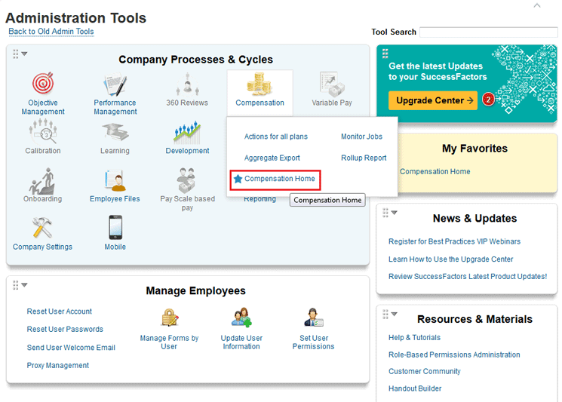The image size is (562, 402).
Task: Open the Reset User Passwords link
Action: [x=65, y=330]
